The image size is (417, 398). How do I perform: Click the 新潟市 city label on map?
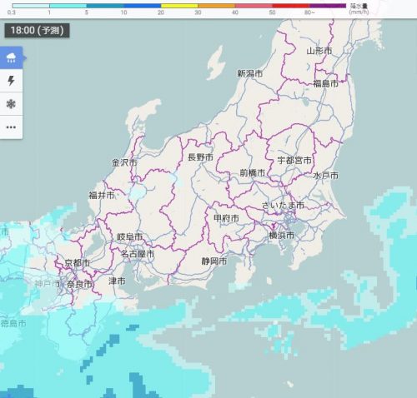click(x=249, y=73)
